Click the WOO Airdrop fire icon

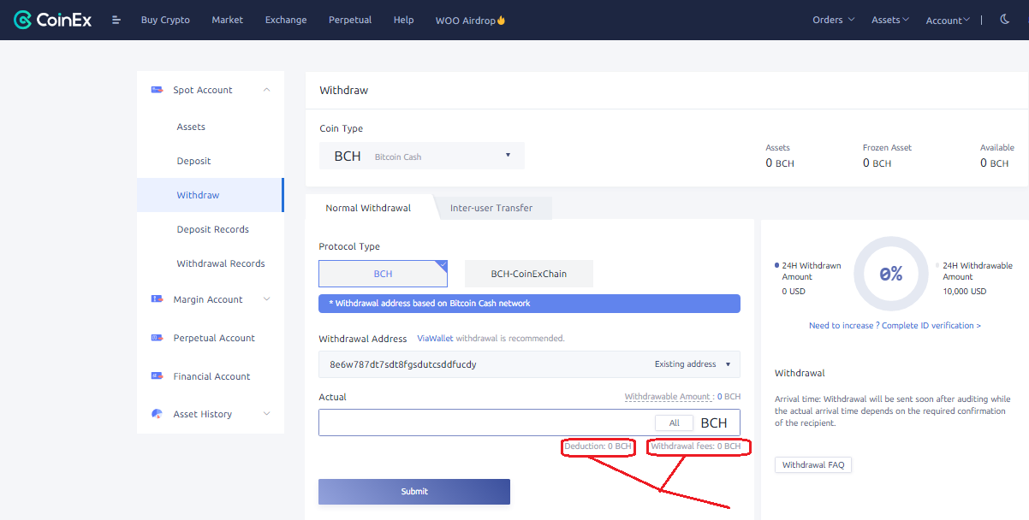(501, 20)
